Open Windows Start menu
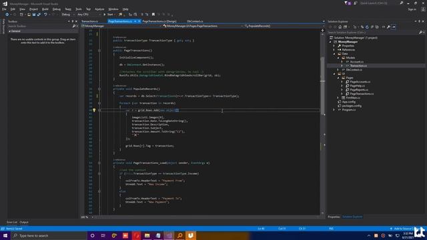 (5, 235)
